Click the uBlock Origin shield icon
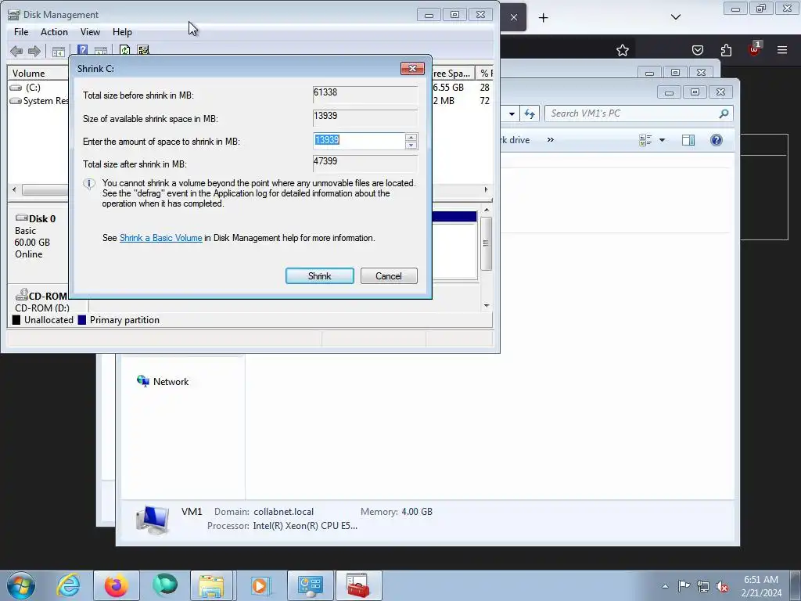The image size is (801, 601). 754,49
